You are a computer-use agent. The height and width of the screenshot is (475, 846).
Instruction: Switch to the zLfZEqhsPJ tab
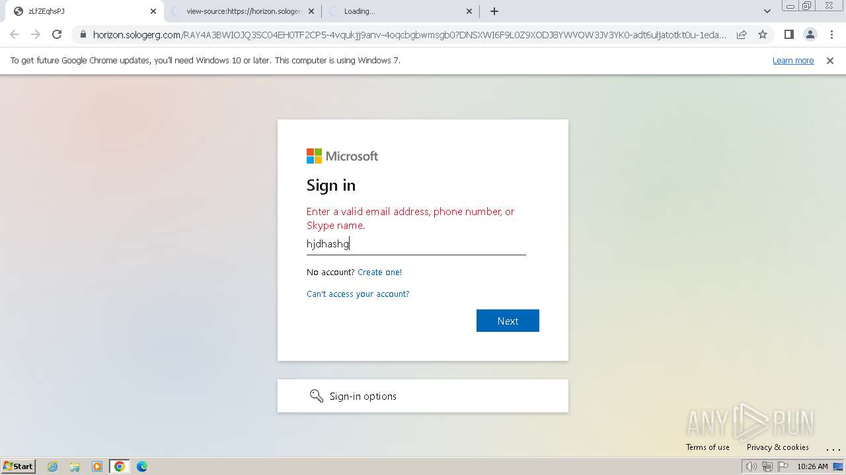click(82, 11)
